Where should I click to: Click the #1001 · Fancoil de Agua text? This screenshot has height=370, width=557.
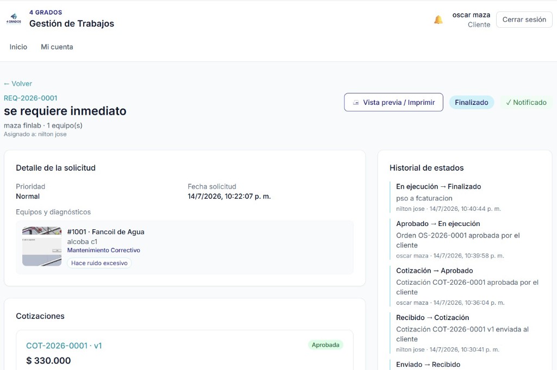tap(106, 231)
